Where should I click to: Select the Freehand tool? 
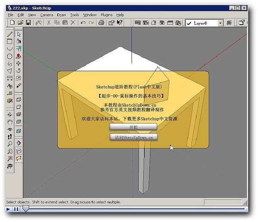pos(10,64)
